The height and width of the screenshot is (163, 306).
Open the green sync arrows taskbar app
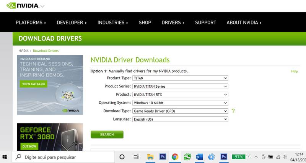click(187, 157)
